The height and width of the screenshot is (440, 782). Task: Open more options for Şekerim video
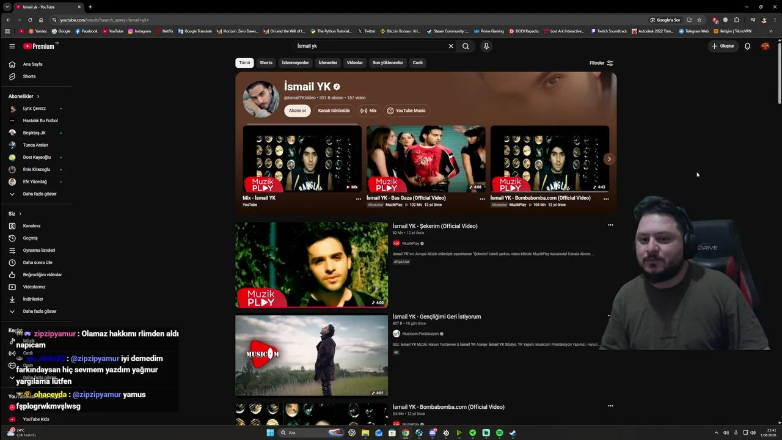click(610, 225)
